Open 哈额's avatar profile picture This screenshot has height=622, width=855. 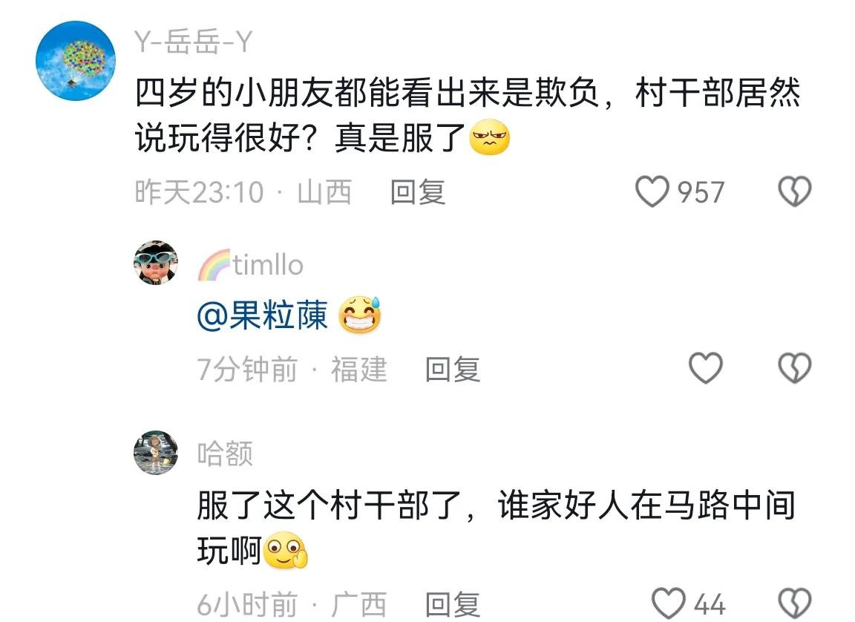pyautogui.click(x=156, y=452)
